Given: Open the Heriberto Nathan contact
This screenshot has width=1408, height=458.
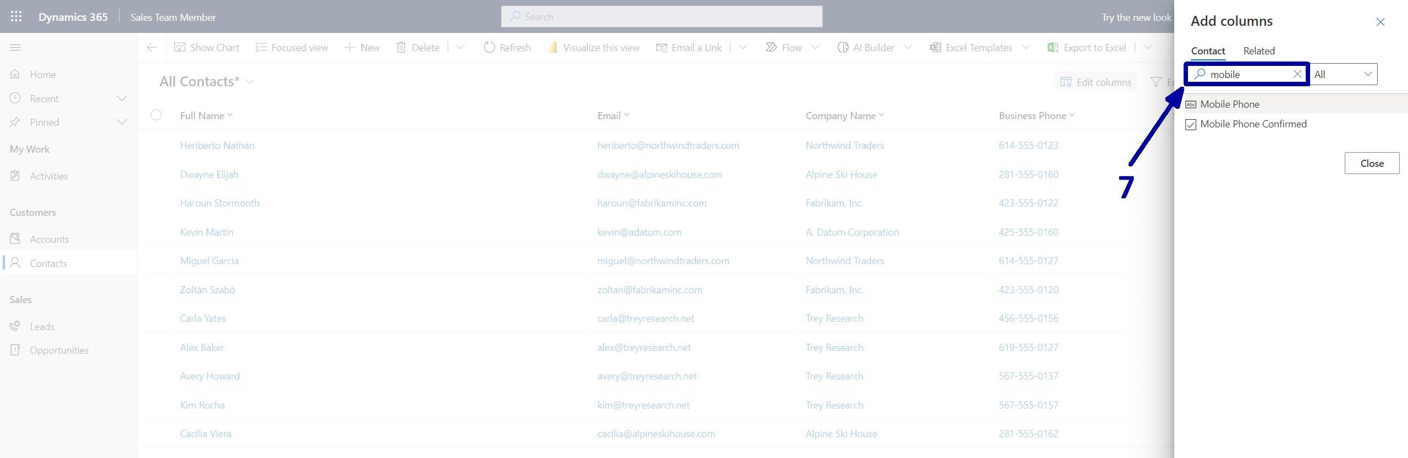Looking at the screenshot, I should [x=217, y=146].
